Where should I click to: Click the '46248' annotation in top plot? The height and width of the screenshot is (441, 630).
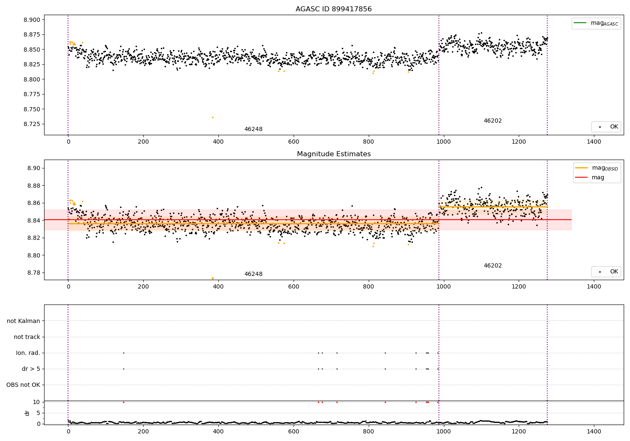point(253,129)
